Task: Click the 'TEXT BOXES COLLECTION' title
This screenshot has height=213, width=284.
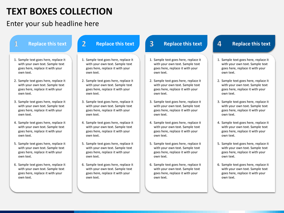Action: [60, 11]
